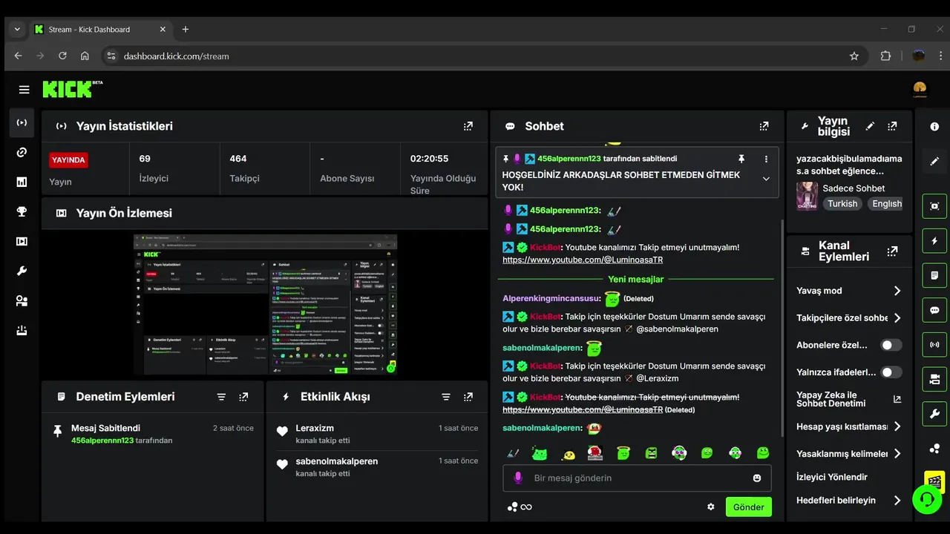Toggle the Yalnızca ifadeler switch
This screenshot has height=534, width=950.
(891, 372)
